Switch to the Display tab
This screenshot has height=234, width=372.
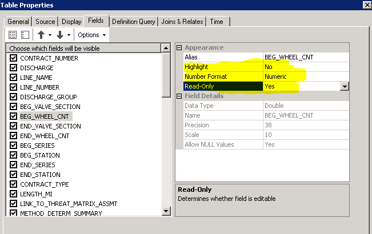[71, 22]
